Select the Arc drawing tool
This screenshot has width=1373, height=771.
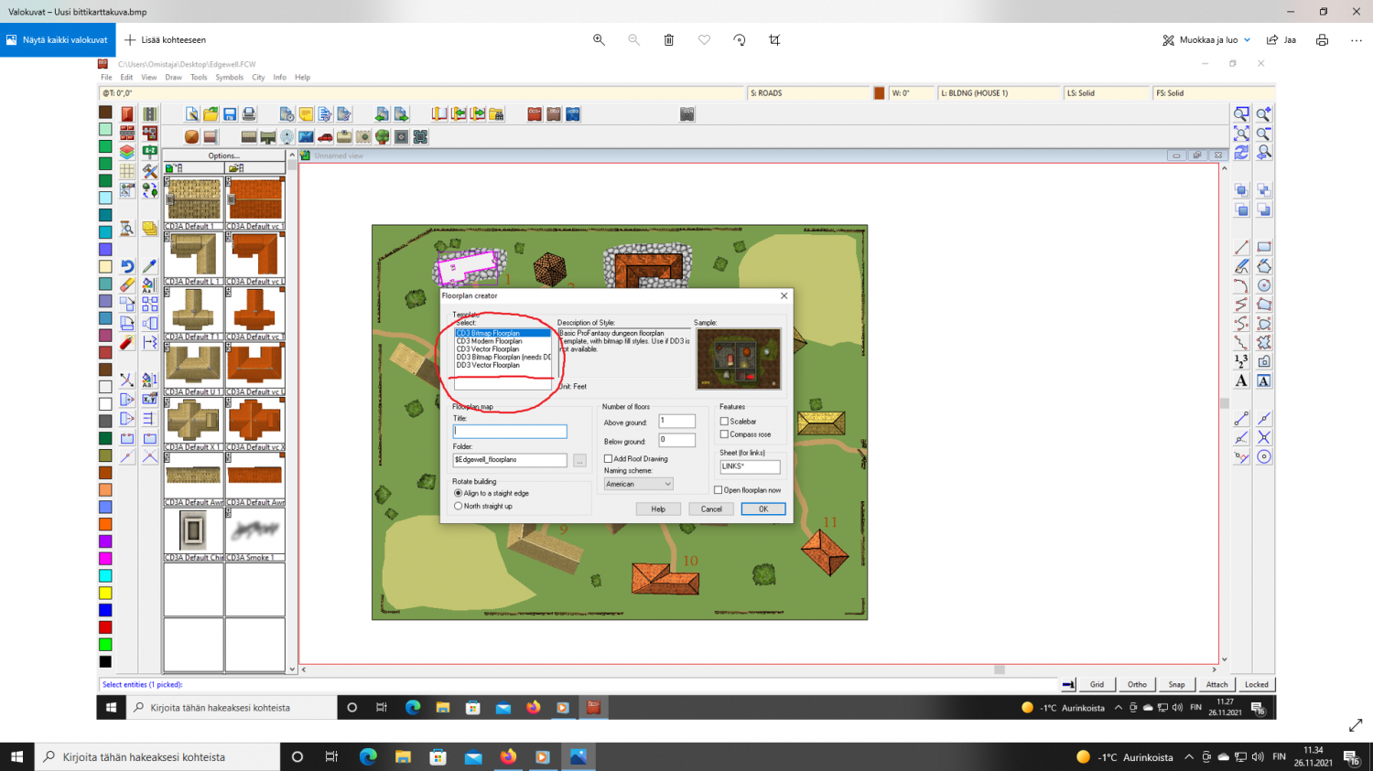point(1241,285)
